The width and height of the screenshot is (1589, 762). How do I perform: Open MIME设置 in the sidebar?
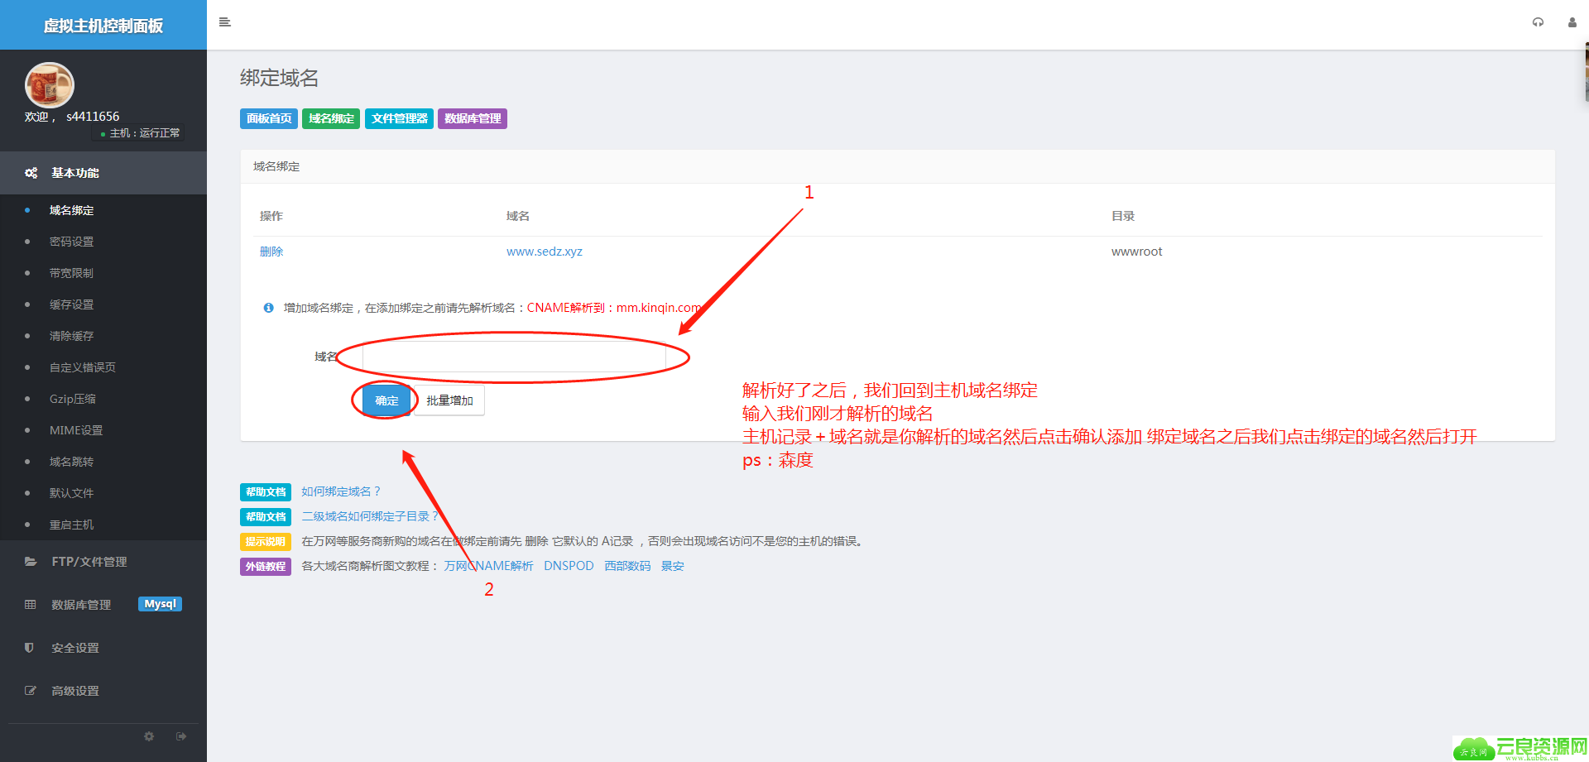pos(76,430)
